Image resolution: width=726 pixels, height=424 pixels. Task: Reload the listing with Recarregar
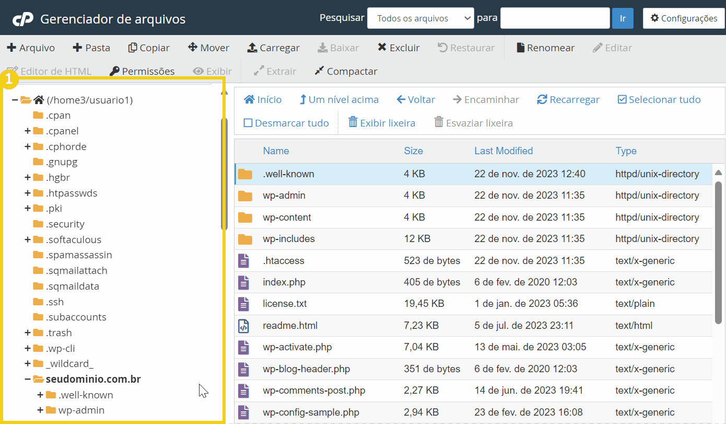point(568,99)
